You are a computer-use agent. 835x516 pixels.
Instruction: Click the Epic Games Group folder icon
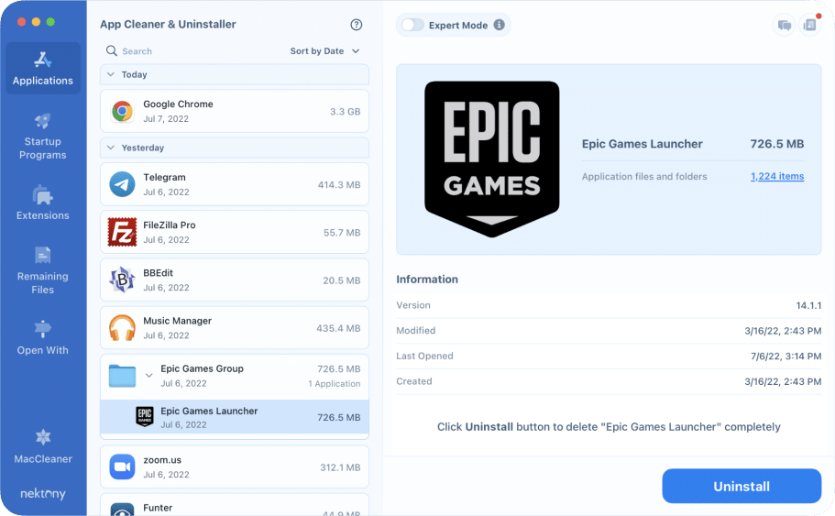[122, 376]
